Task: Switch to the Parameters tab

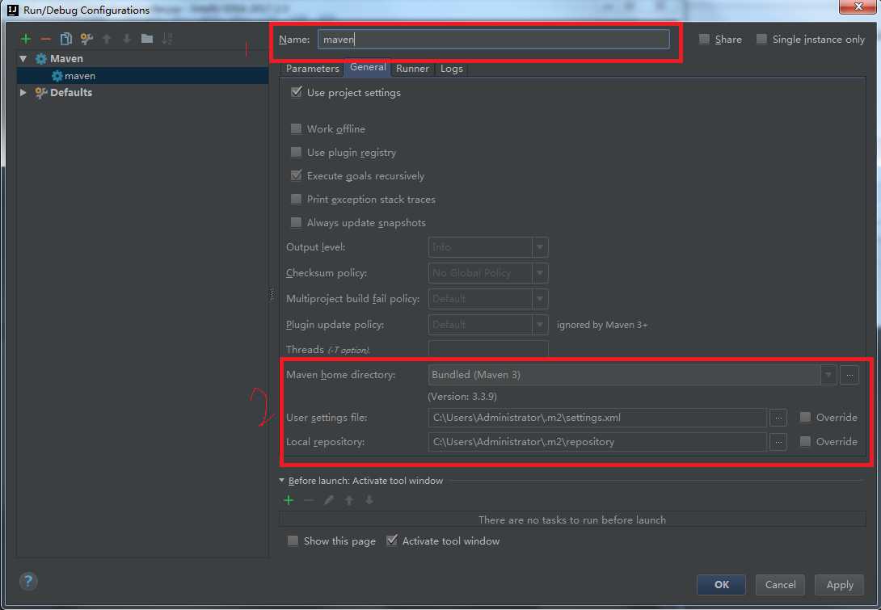Action: tap(313, 69)
